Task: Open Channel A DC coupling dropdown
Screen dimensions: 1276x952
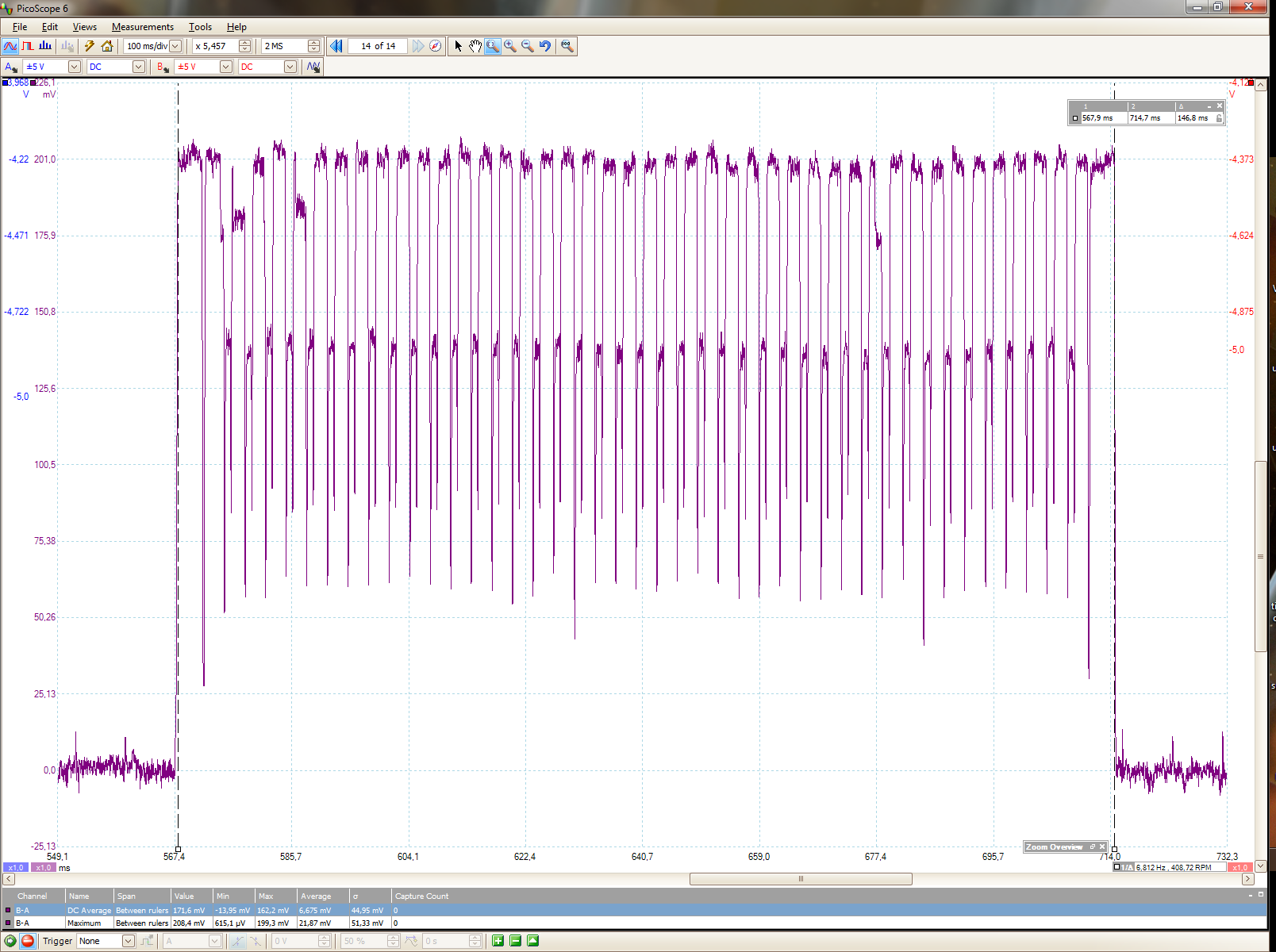Action: [x=139, y=67]
